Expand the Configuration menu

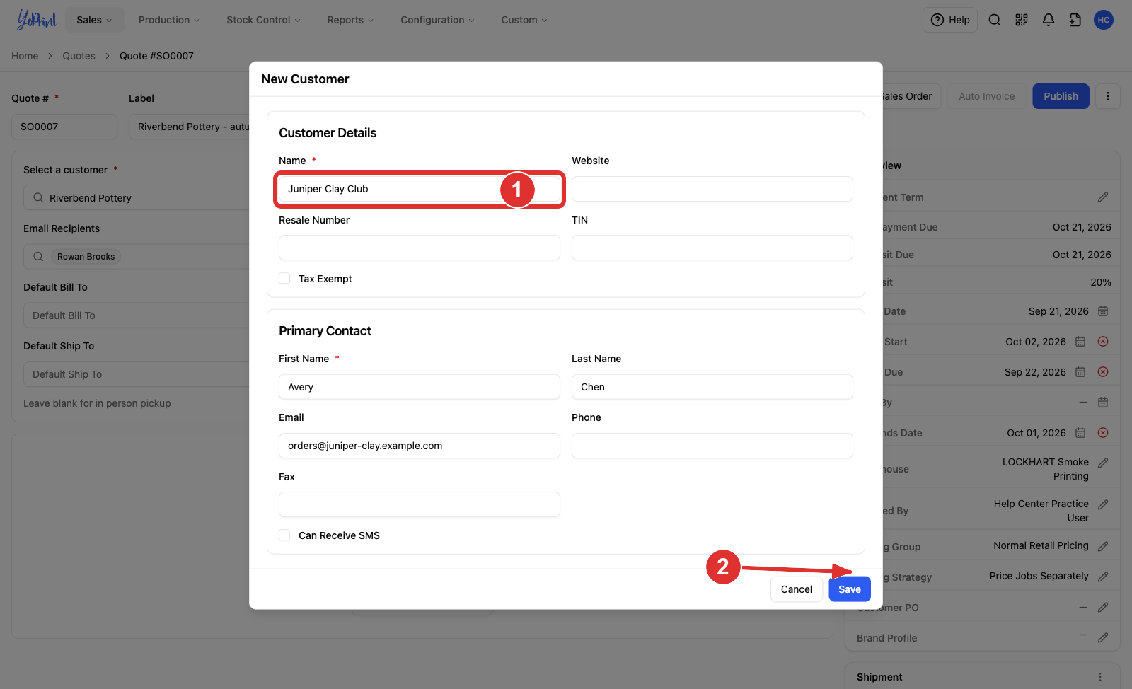coord(437,20)
